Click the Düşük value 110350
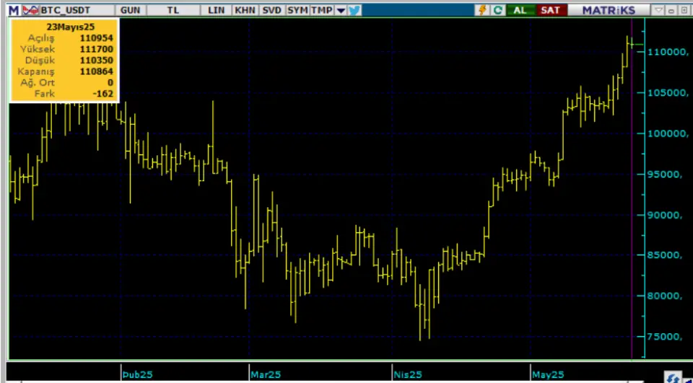This screenshot has height=383, width=693. (96, 61)
